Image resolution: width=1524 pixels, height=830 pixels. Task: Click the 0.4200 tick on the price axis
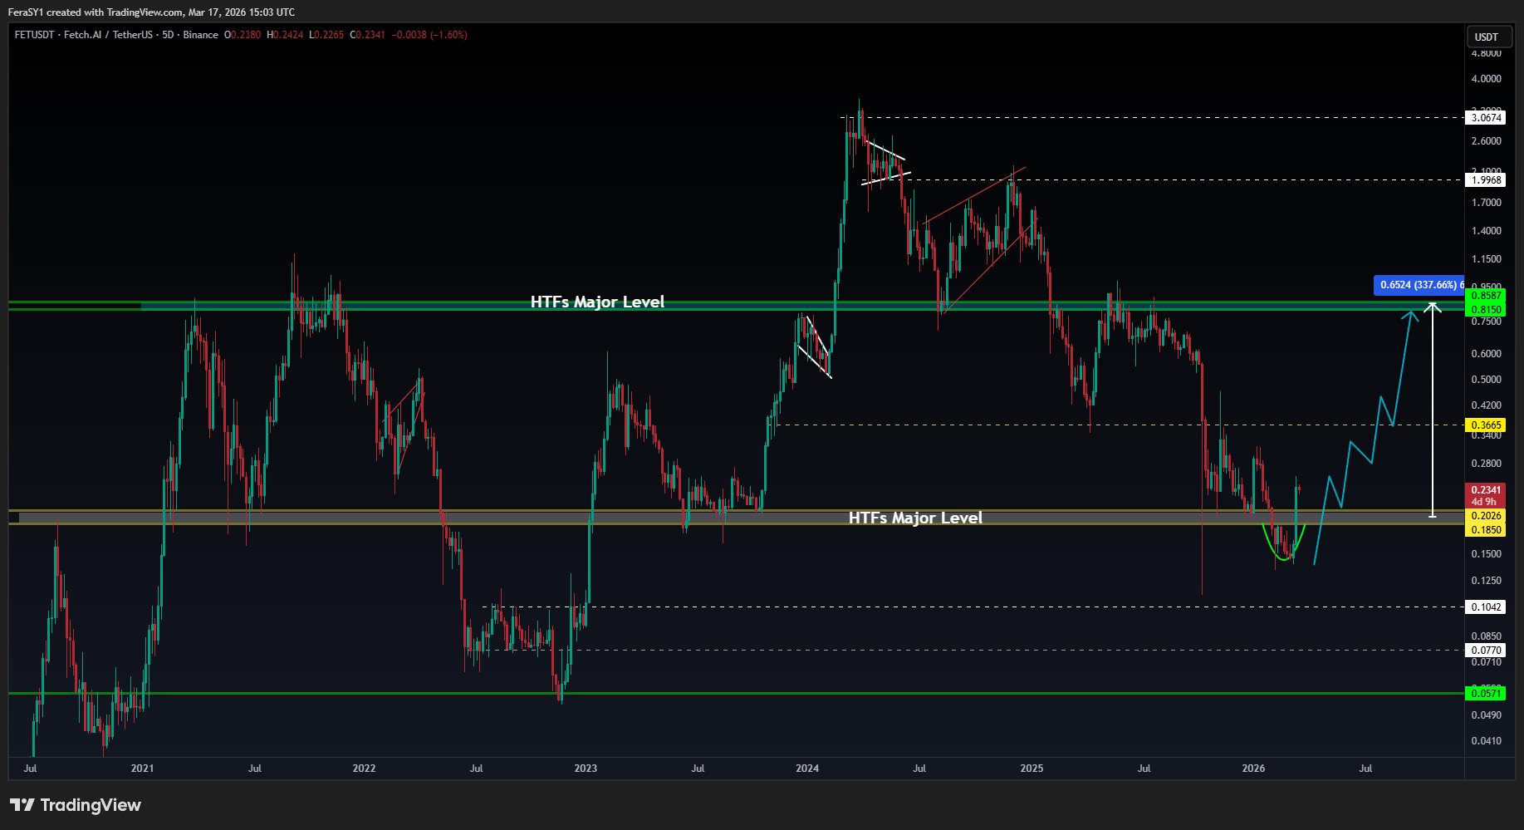coord(1487,405)
